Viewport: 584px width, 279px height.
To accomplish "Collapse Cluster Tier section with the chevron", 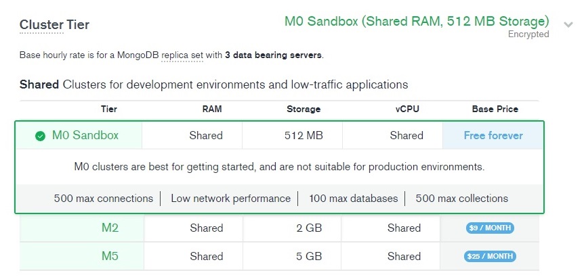I will click(568, 25).
